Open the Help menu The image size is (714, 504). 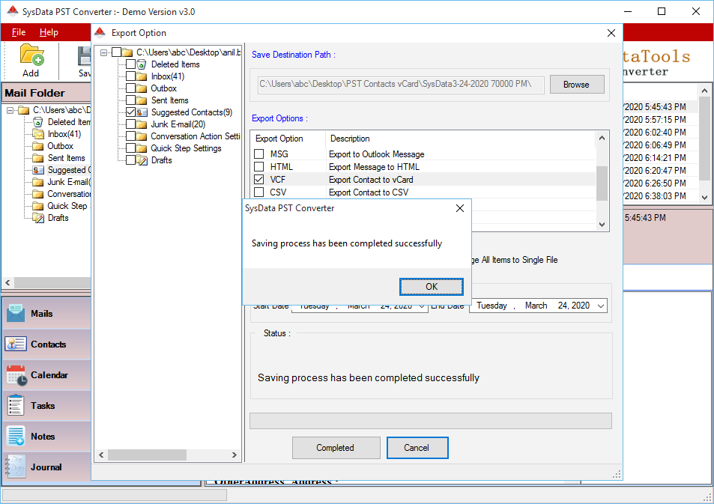click(x=49, y=32)
